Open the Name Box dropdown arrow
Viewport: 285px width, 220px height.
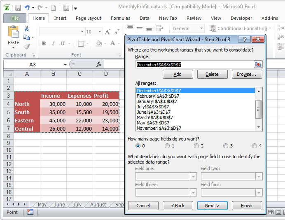click(x=65, y=65)
